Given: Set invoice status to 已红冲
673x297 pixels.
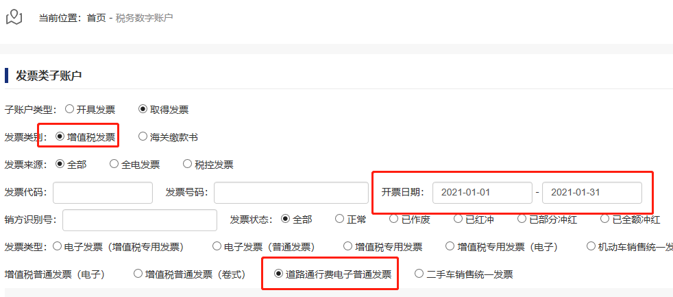Looking at the screenshot, I should (458, 219).
